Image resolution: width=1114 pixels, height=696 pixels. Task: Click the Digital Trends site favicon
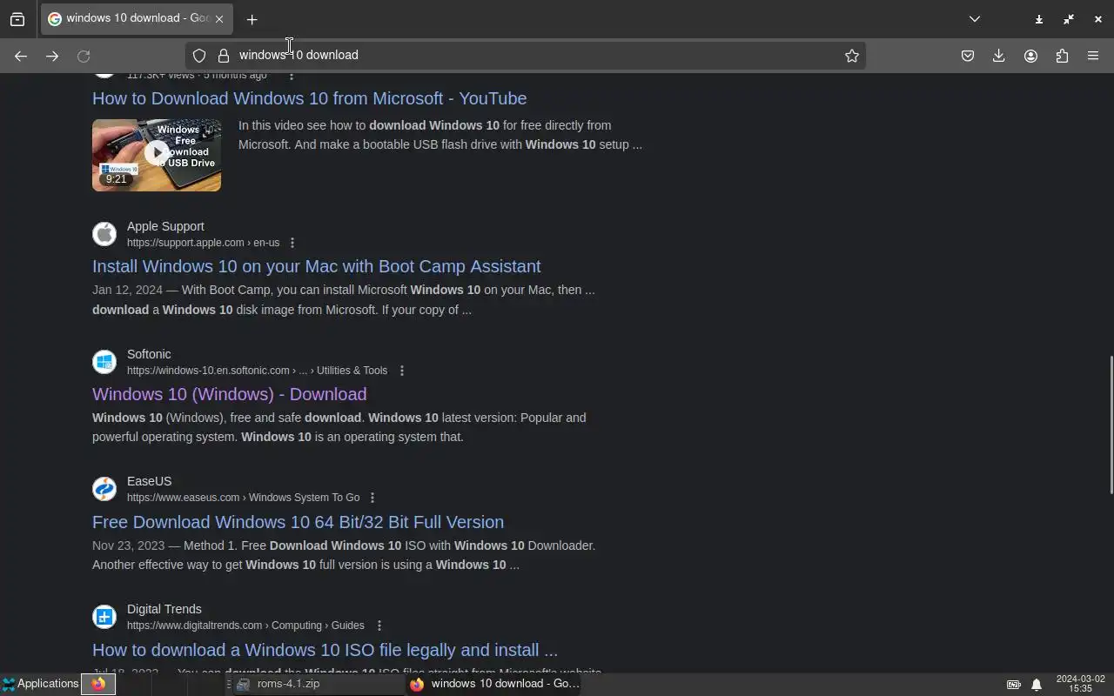click(x=104, y=617)
